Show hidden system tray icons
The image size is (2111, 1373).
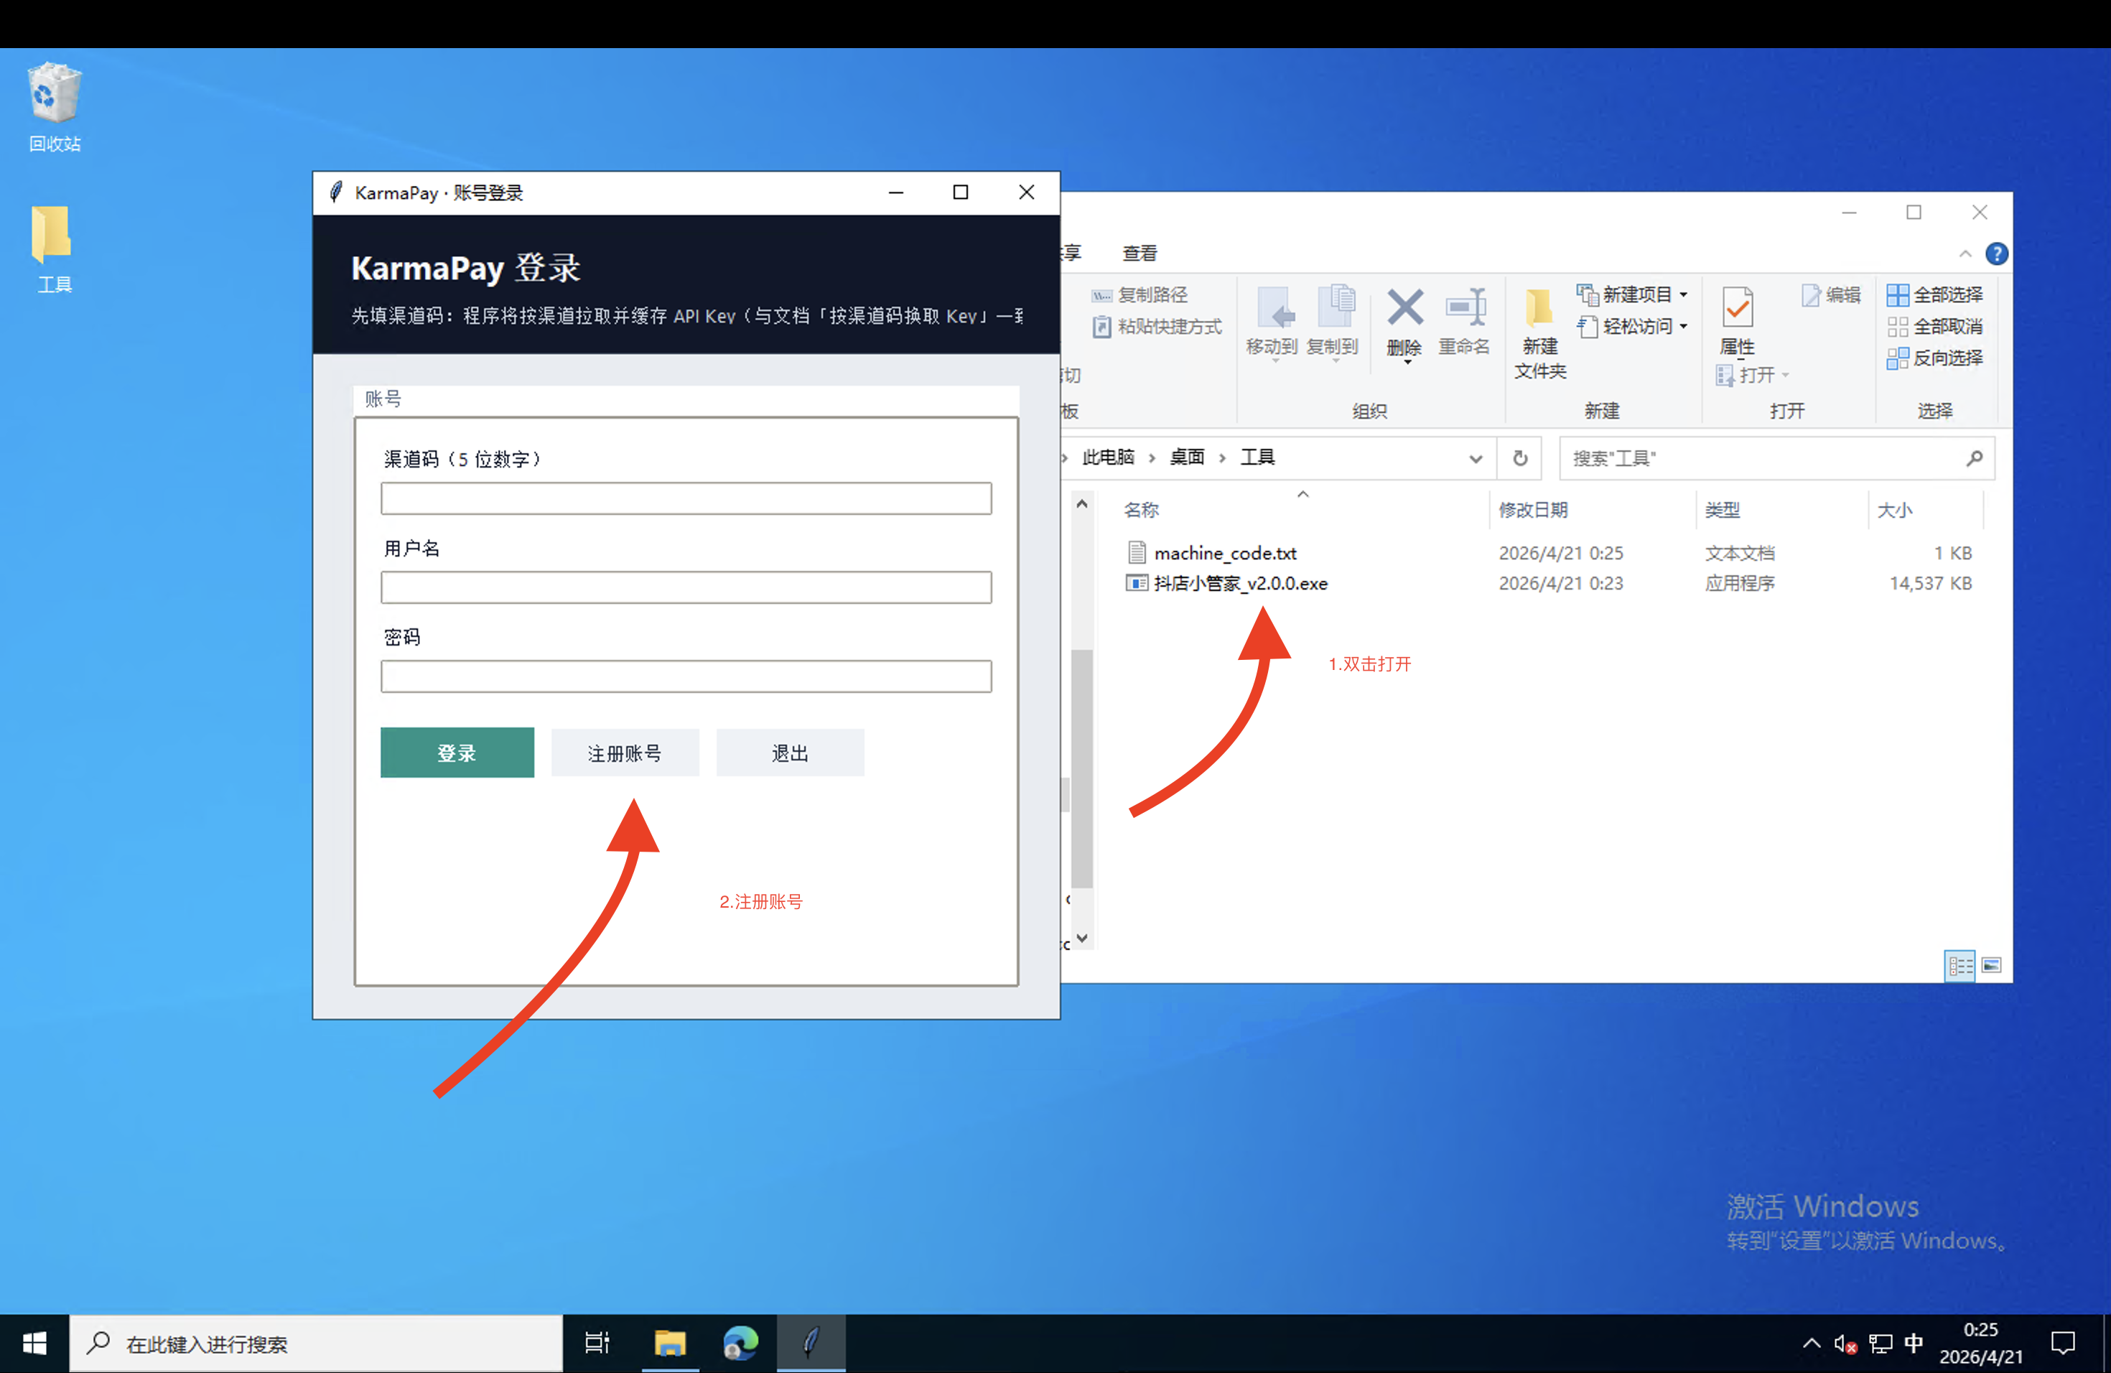[x=1811, y=1344]
